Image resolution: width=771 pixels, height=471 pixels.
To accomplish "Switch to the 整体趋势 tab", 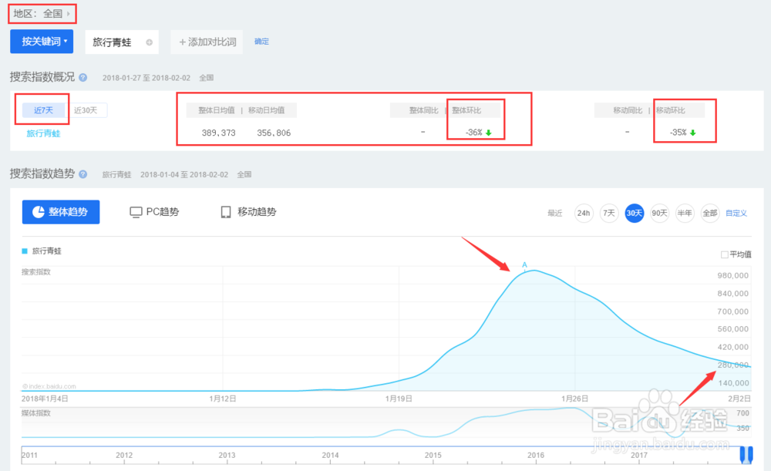I will (61, 212).
